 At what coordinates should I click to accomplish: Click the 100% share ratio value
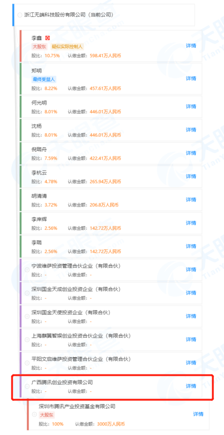coord(57,424)
